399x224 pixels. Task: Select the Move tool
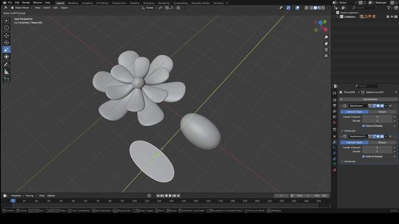tap(6, 35)
